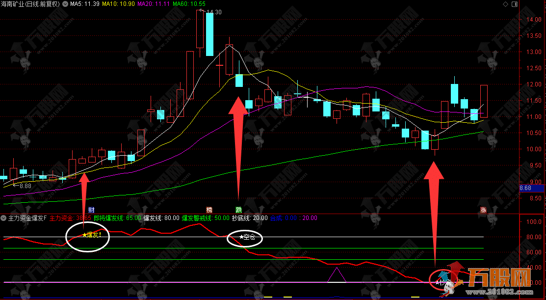Expand the 主力资金爆发 indicator dropdown arrow

tap(4, 218)
